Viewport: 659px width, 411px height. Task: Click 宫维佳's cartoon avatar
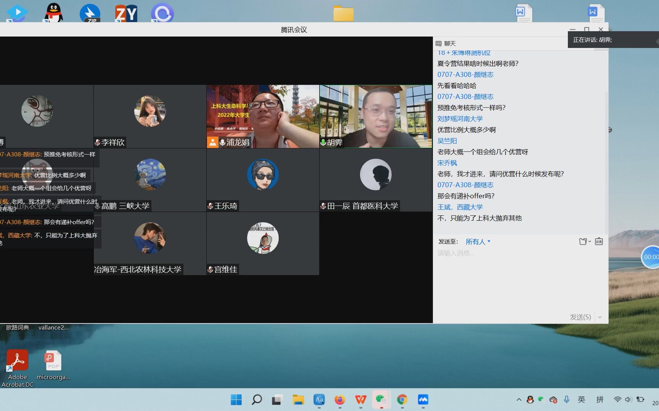tap(263, 238)
